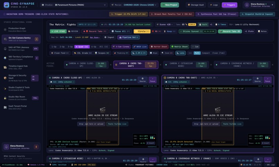Toggle LIVE STAGE mode
The image size is (279, 167).
click(58, 31)
